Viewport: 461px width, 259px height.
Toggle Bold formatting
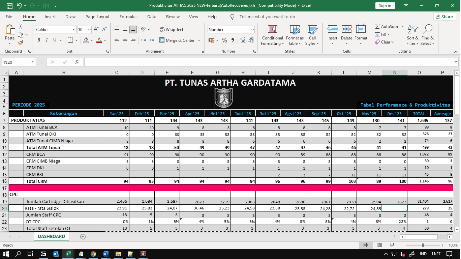[39, 40]
